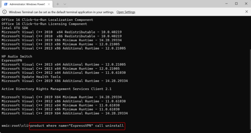Click Visual C++ 2010 x86 Redistributable line
The height and width of the screenshot is (133, 251).
(x=62, y=36)
